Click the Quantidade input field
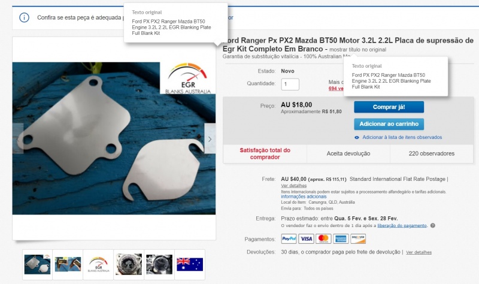Viewport: 479px width, 284px height. coord(290,84)
